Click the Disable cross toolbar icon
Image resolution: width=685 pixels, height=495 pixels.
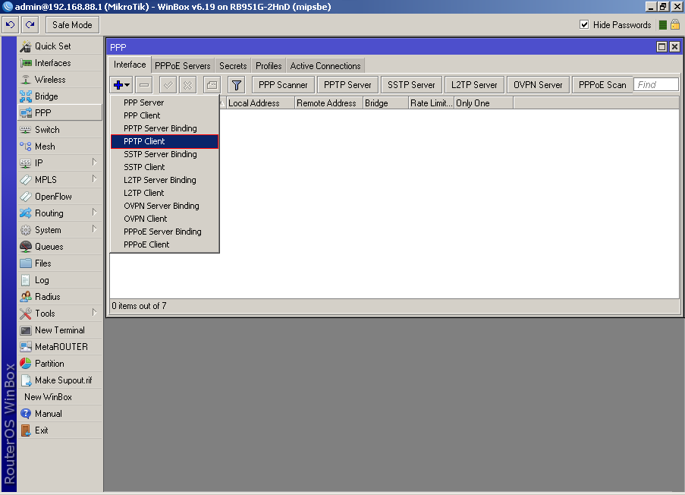[x=188, y=85]
